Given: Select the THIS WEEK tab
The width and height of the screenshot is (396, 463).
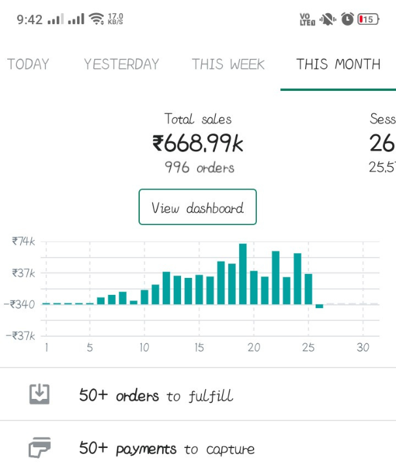Looking at the screenshot, I should [228, 64].
